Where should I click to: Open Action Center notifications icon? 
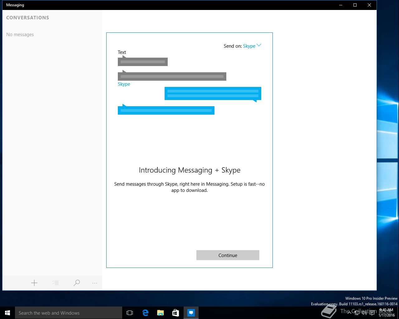coord(372,313)
